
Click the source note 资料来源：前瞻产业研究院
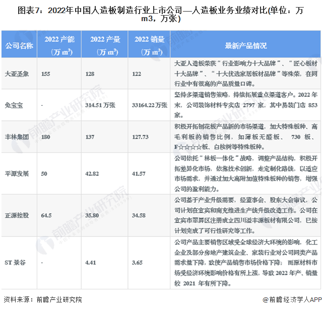(x=43, y=300)
